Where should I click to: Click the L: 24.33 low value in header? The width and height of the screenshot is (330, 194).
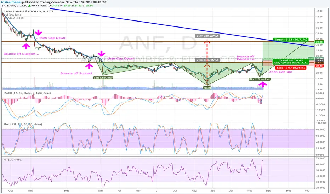76,5
